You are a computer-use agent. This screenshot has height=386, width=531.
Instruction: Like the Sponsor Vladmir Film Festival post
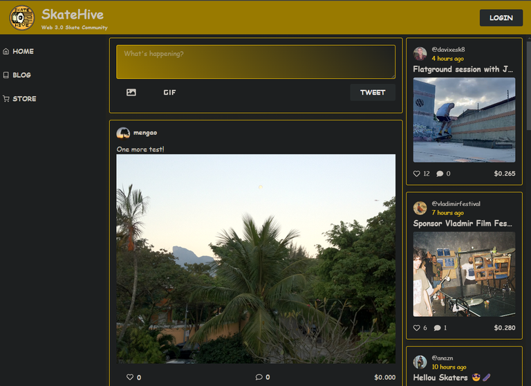417,328
